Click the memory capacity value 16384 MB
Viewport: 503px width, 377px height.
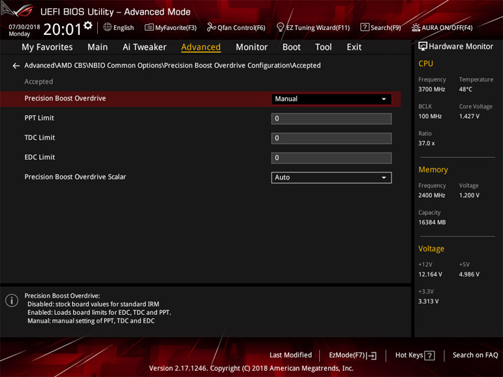pos(432,223)
